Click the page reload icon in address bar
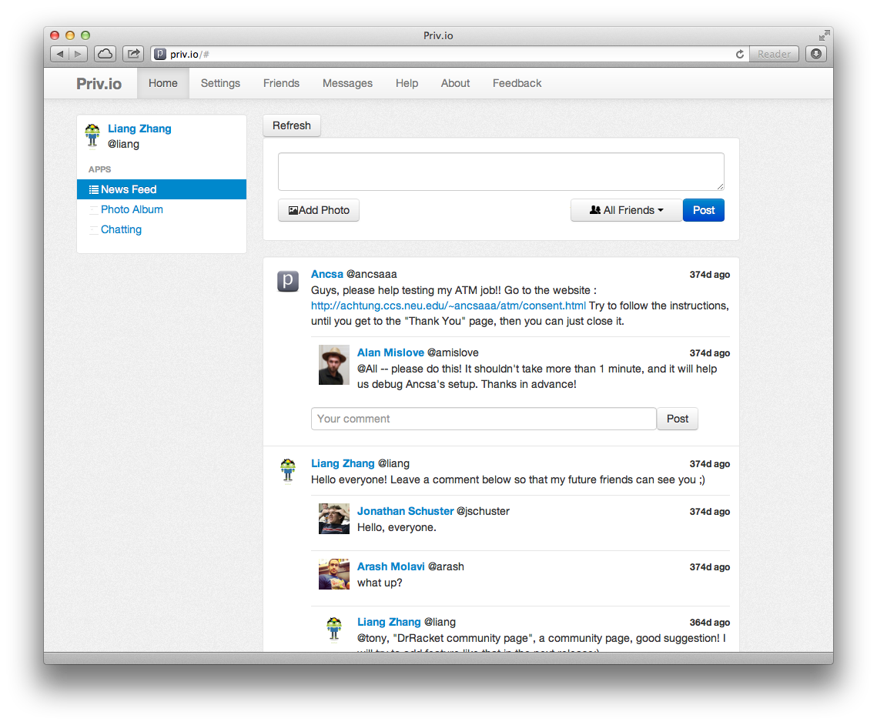 point(740,54)
